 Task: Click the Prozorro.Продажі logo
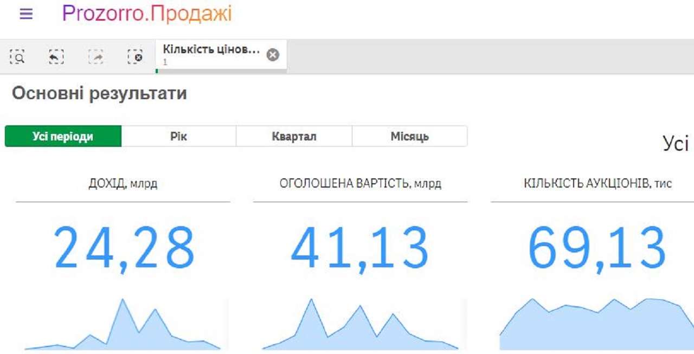pos(147,14)
